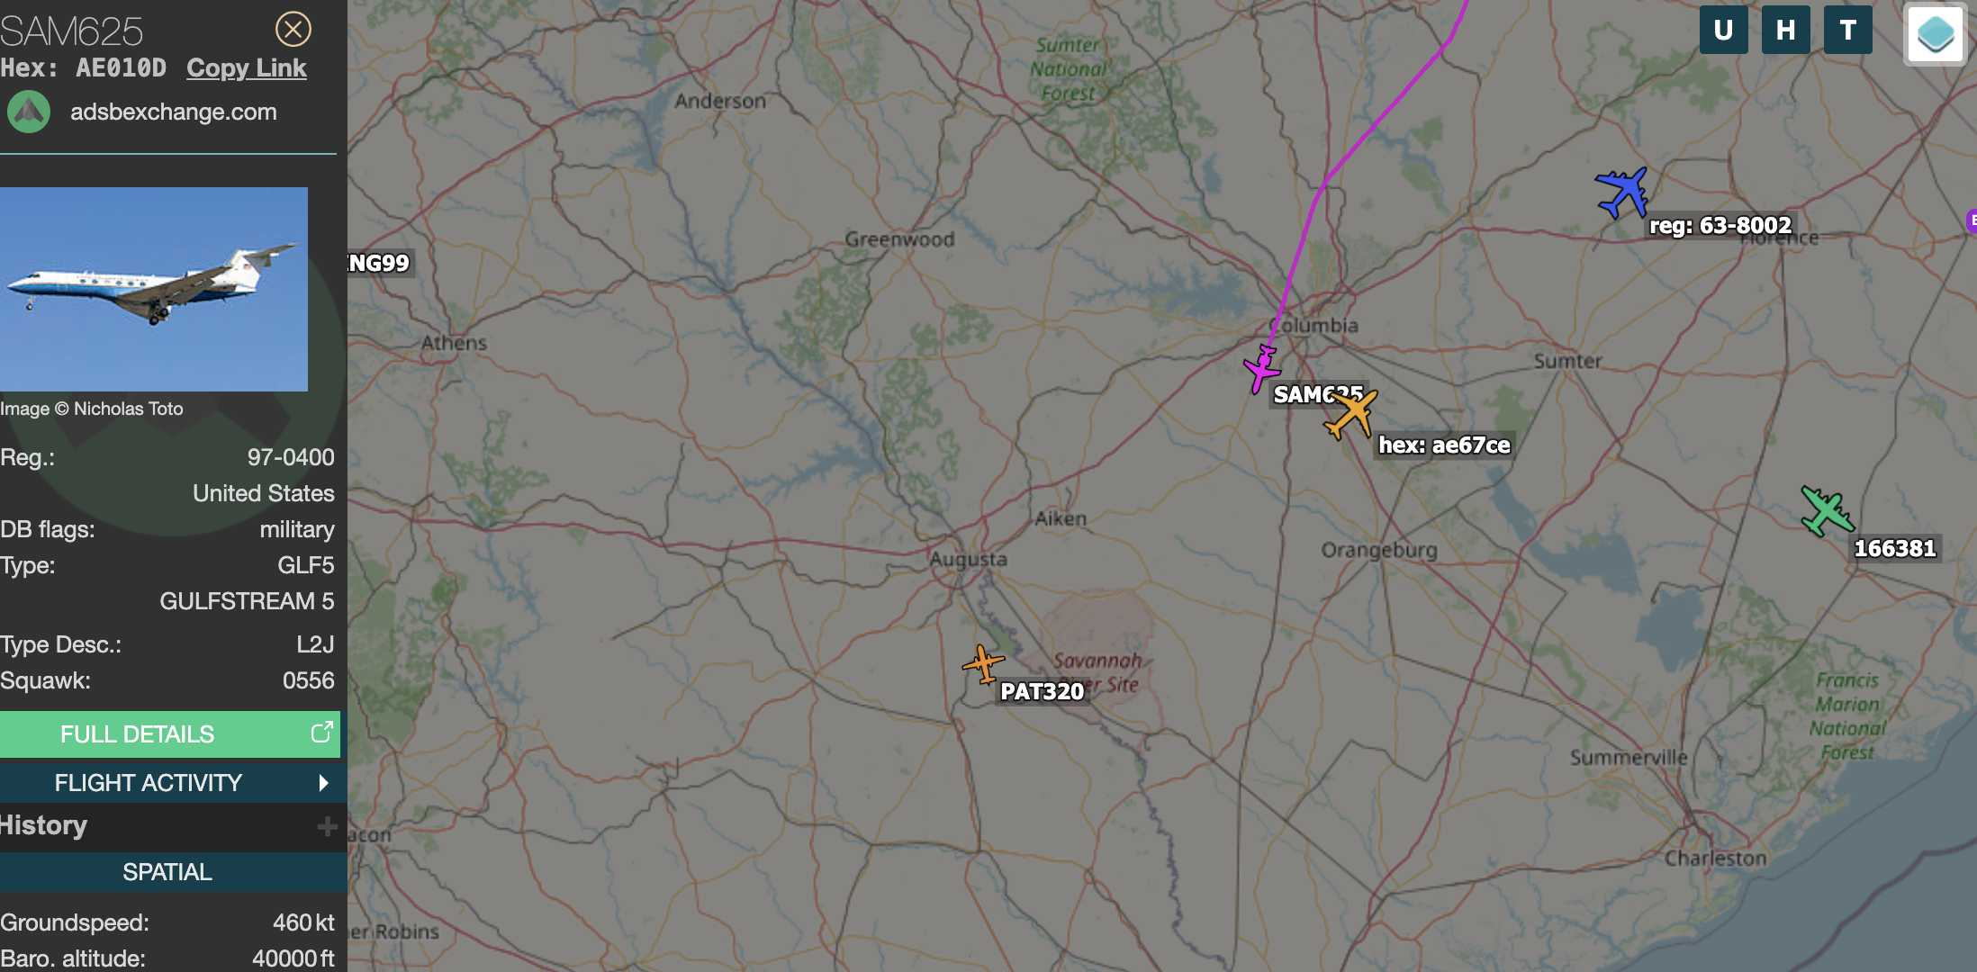This screenshot has height=972, width=1977.
Task: Select the magenta SAM625 aircraft icon
Action: tap(1261, 368)
